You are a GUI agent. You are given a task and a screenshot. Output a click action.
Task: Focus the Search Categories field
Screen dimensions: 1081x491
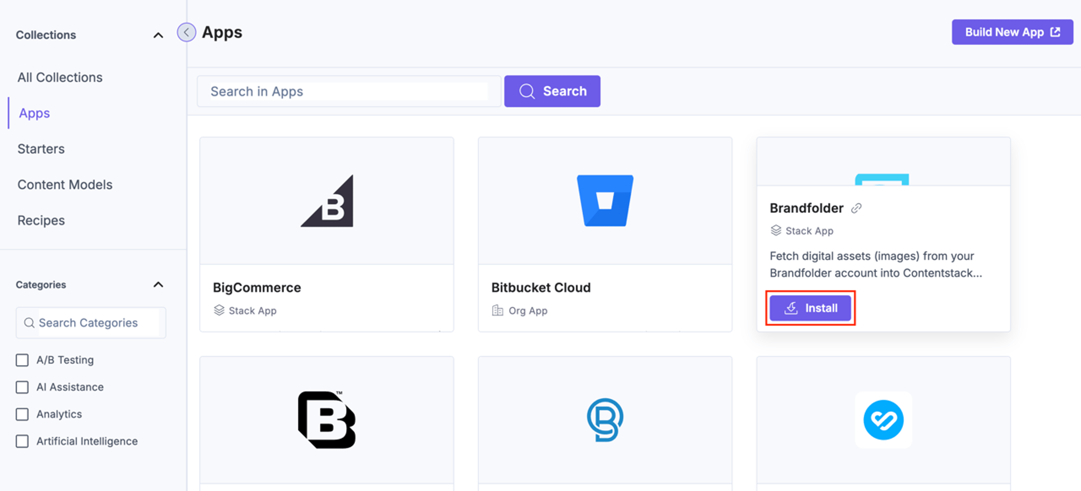point(91,323)
